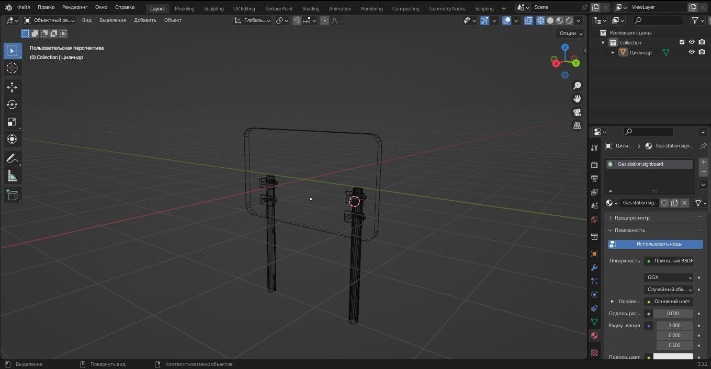Open Глобаль... transform orientation dropdown
Viewport: 711px width, 369px height.
pos(253,20)
